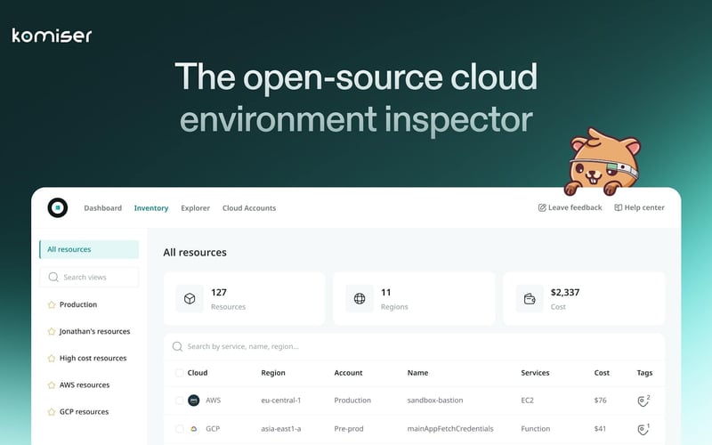712x445 pixels.
Task: Open the Explorer tab
Action: click(195, 208)
